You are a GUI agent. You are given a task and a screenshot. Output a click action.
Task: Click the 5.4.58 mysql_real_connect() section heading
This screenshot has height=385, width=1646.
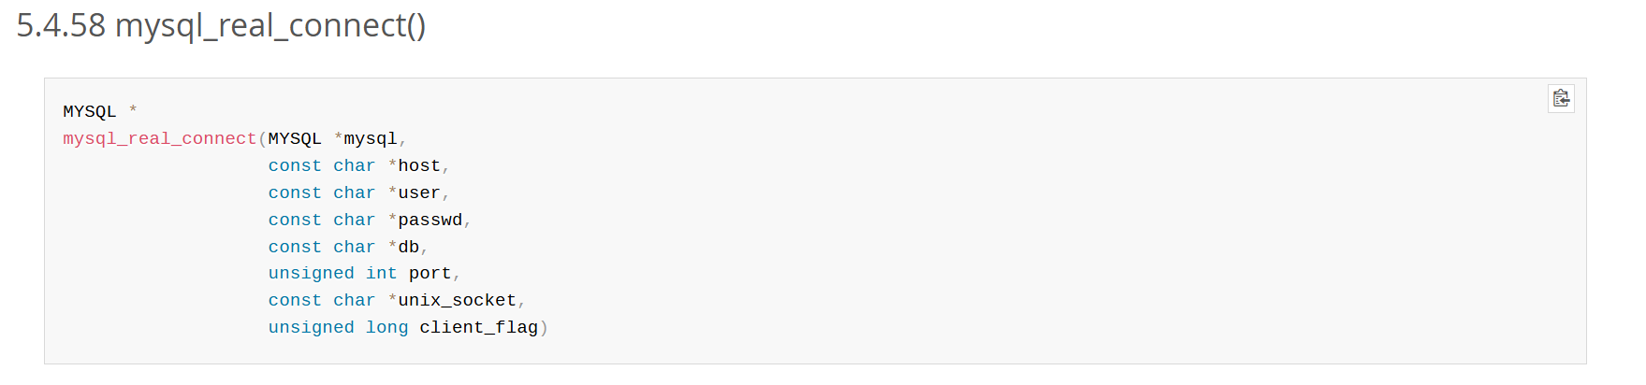[x=221, y=26]
